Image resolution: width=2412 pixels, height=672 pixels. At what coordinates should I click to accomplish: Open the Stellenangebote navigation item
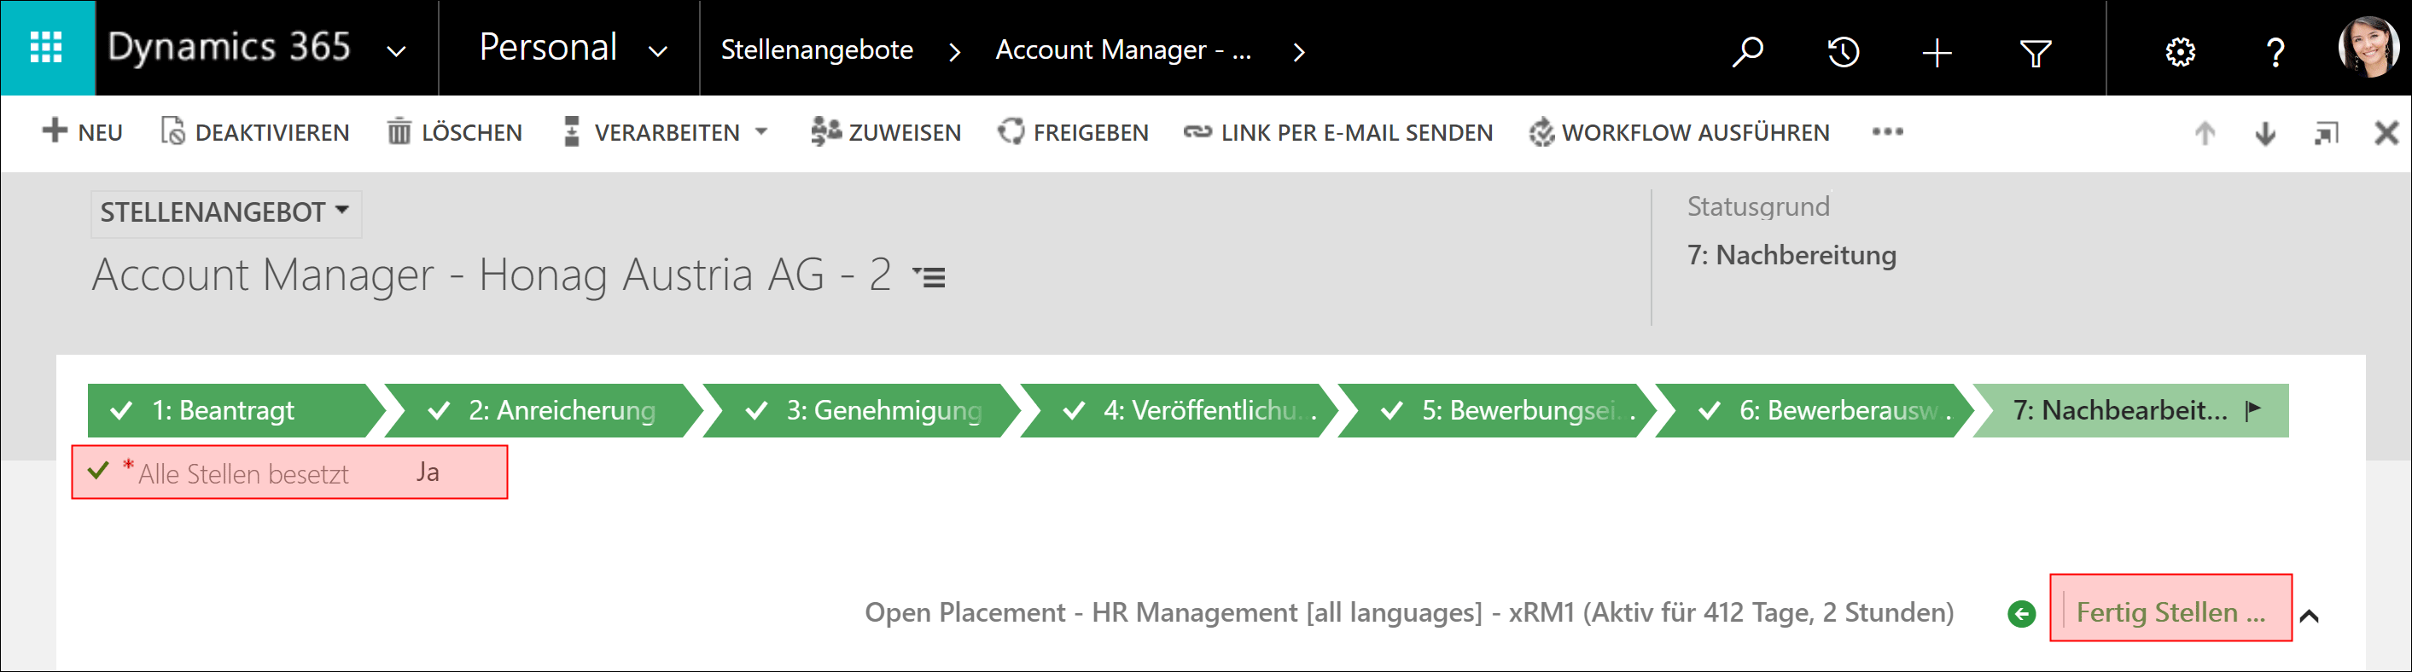(x=817, y=49)
